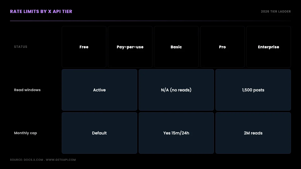This screenshot has width=301, height=169.
Task: Click the 'Pay-per-use' tier header cell
Action: click(130, 47)
